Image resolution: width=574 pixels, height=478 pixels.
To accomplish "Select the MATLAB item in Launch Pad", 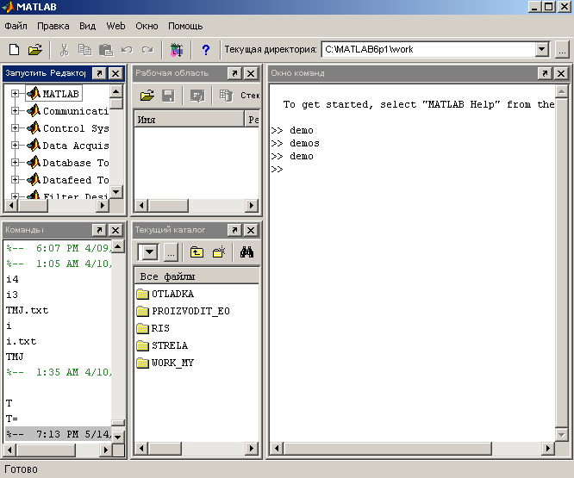I will pos(53,94).
